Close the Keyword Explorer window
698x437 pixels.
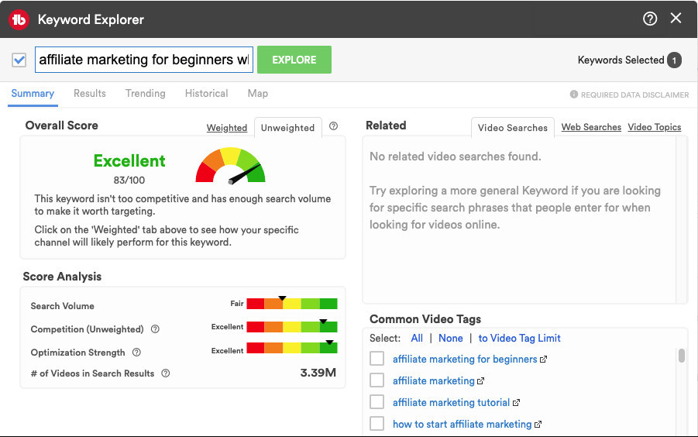pyautogui.click(x=676, y=19)
